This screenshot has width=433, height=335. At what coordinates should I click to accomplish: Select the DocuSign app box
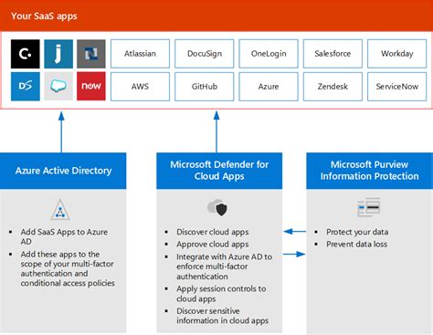[x=205, y=54]
